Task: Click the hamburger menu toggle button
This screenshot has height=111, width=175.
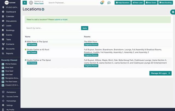Action: 25,3
